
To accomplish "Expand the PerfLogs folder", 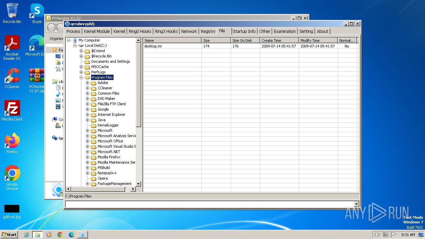I will [81, 72].
